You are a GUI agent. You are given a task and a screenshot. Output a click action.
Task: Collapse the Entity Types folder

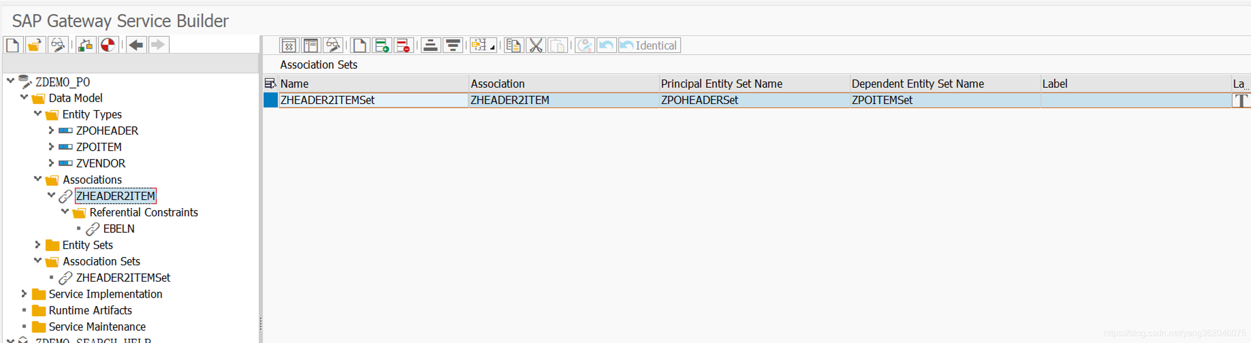pos(38,113)
